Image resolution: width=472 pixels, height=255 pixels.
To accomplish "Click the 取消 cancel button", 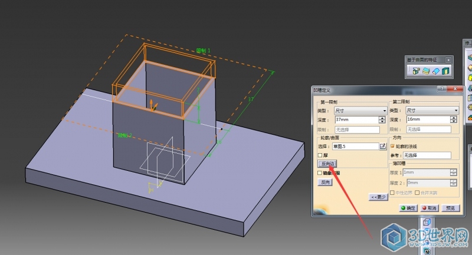I will coord(430,208).
